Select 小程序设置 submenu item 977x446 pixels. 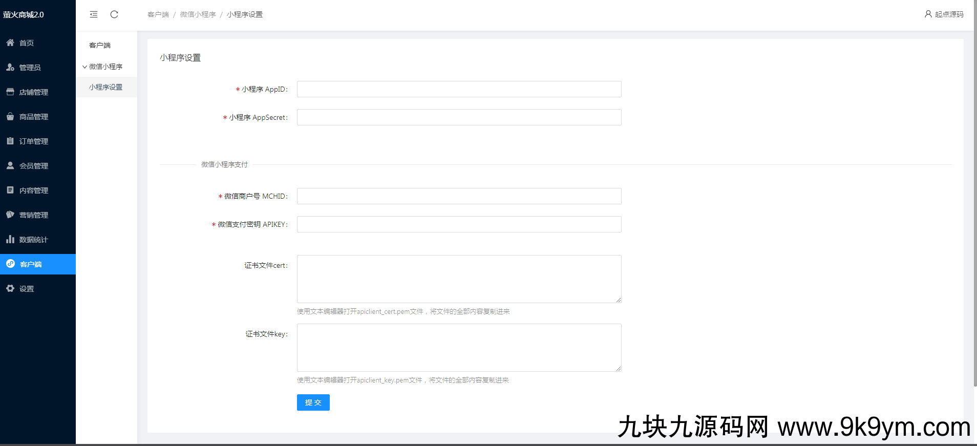pyautogui.click(x=105, y=87)
